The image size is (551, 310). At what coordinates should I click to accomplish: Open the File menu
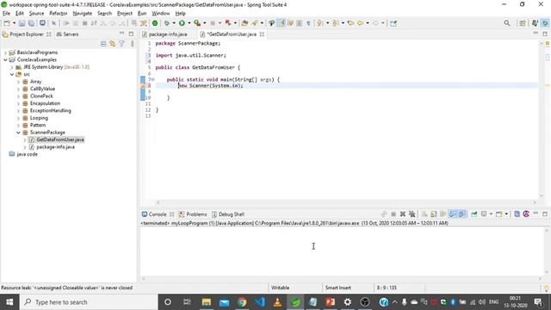(6, 14)
